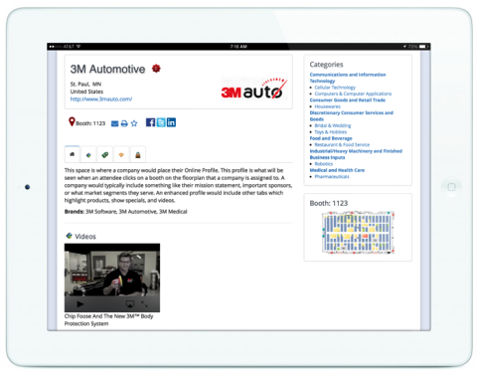Click the red booth location pin icon
Screen dimensions: 477x371
click(72, 121)
